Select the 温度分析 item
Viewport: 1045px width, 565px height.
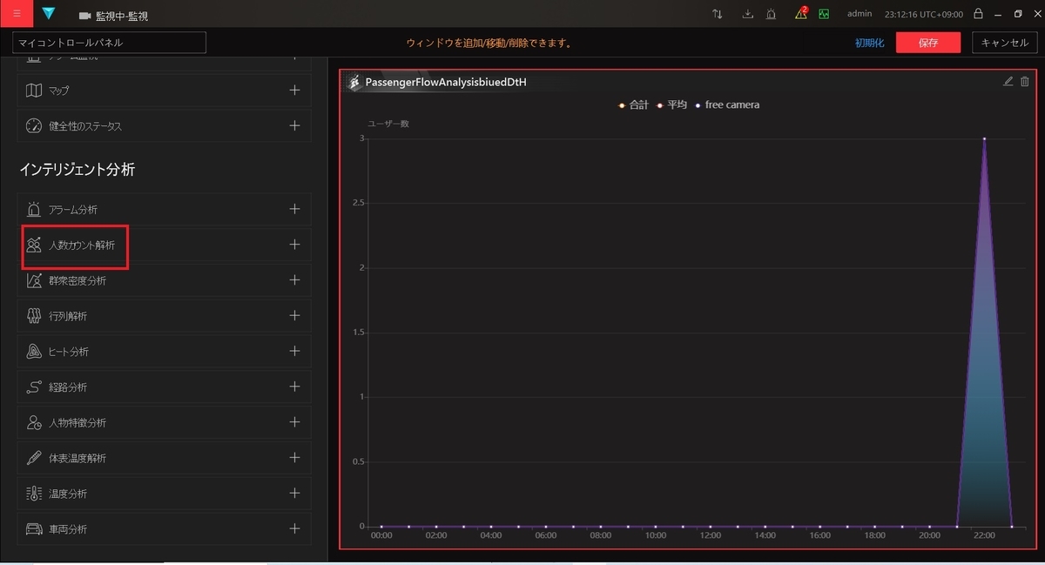point(164,494)
